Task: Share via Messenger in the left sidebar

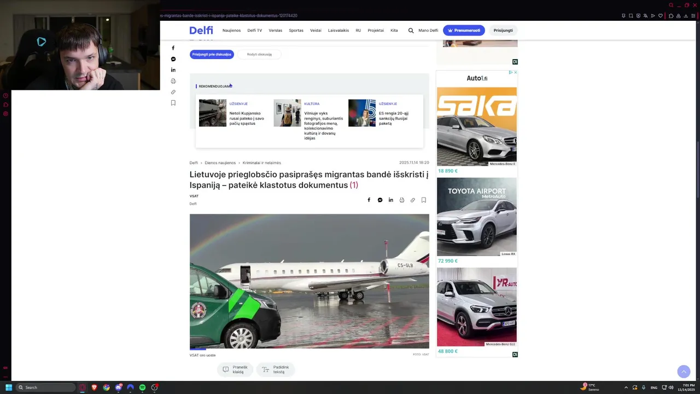Action: coord(173,59)
